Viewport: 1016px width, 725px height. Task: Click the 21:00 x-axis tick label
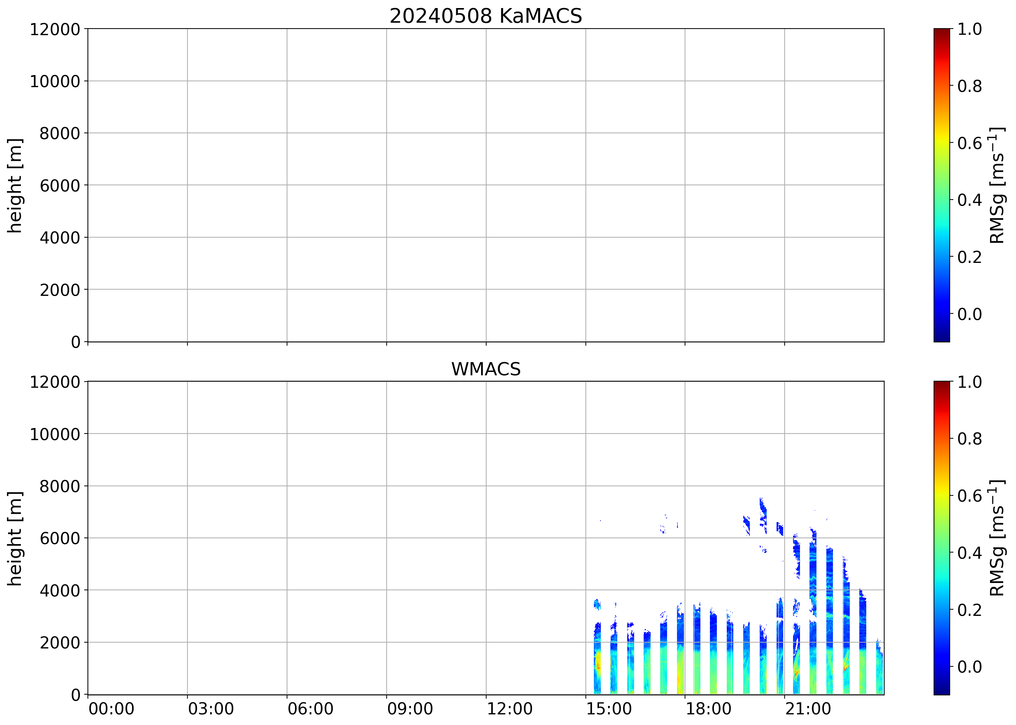click(808, 709)
